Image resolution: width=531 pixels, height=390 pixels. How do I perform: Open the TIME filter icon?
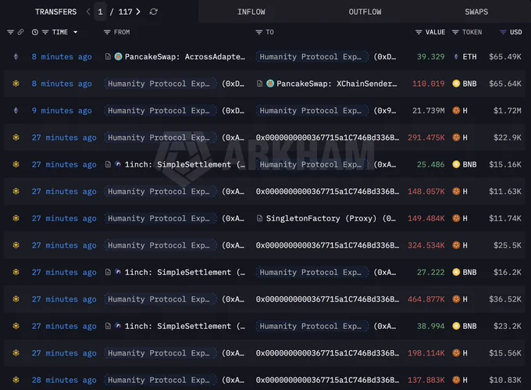pos(45,32)
